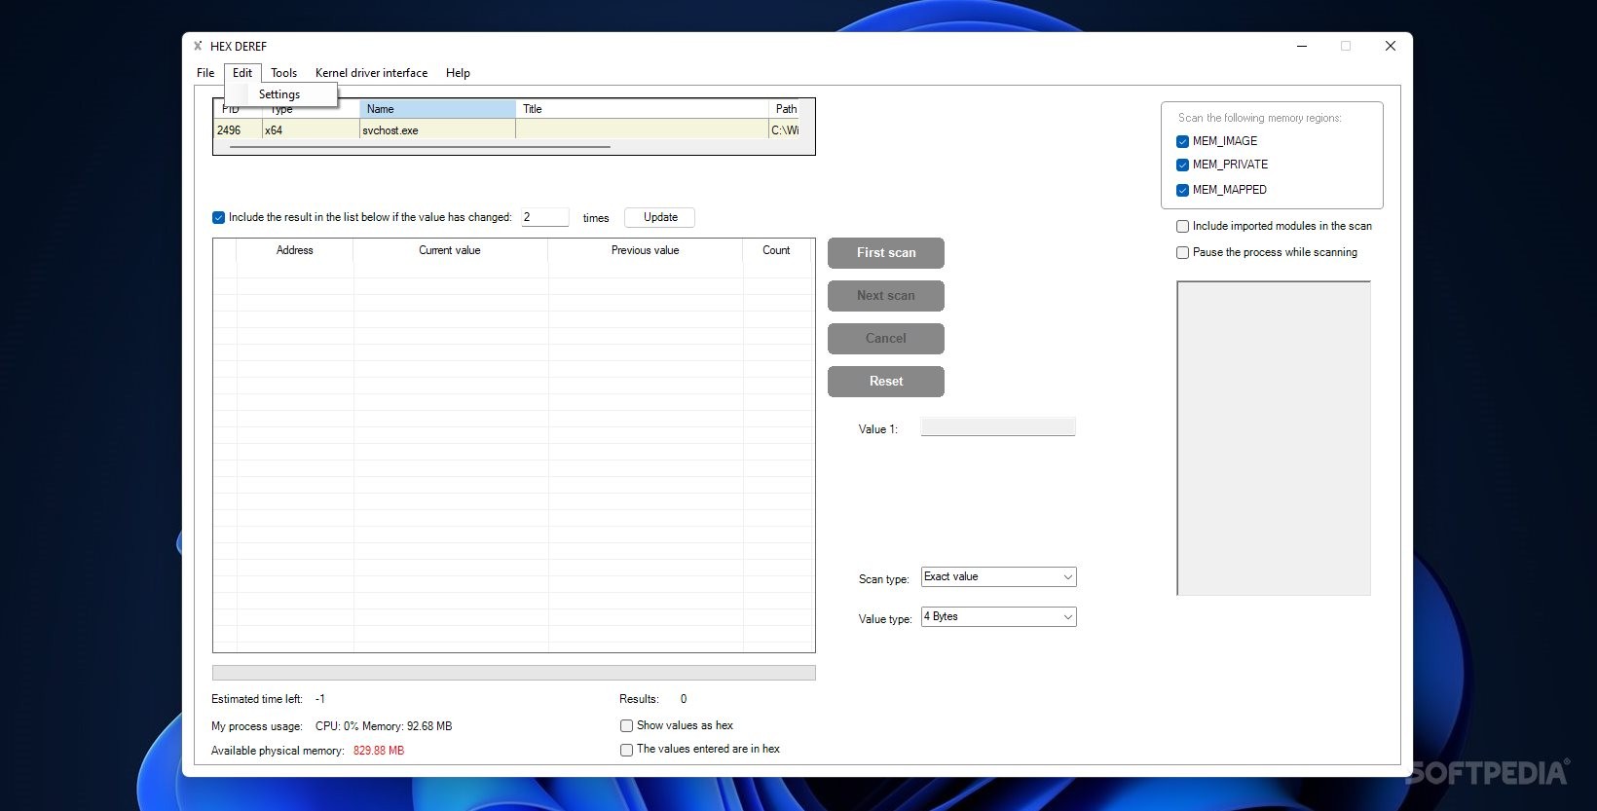Toggle include result if value changed checkbox

click(218, 217)
